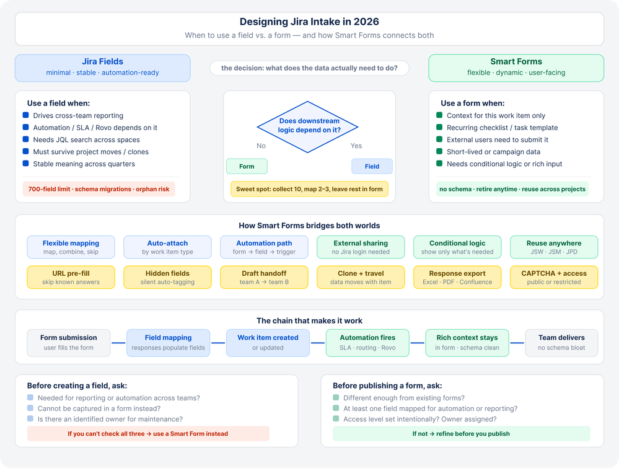Click the 'Use a form when:' heading
This screenshot has height=476, width=619.
tap(473, 103)
